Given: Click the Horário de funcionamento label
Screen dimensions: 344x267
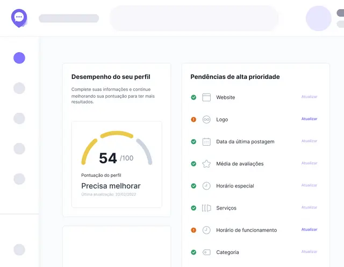Looking at the screenshot, I should click(x=246, y=230).
